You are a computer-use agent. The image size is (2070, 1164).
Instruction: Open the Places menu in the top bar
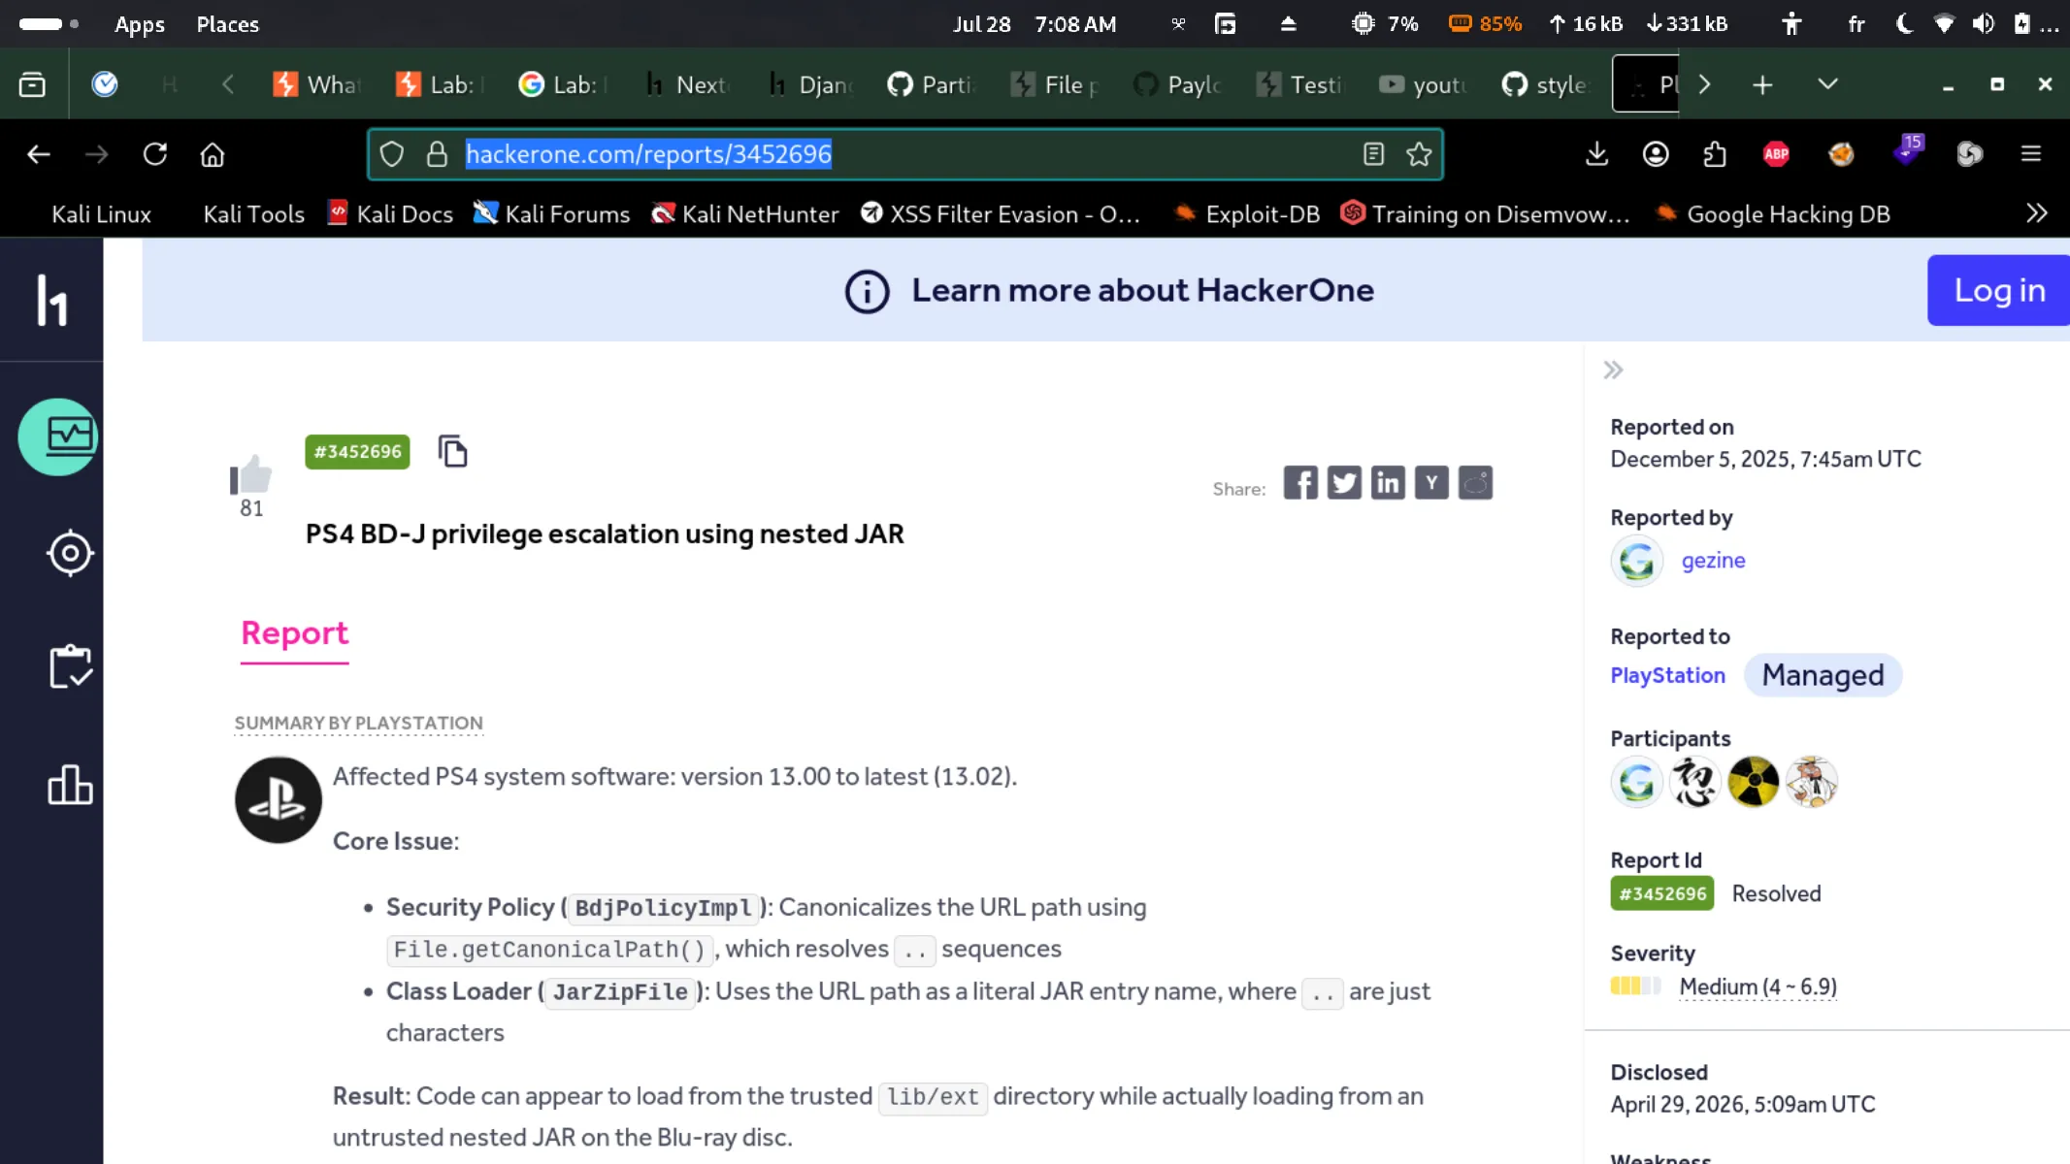(x=228, y=24)
